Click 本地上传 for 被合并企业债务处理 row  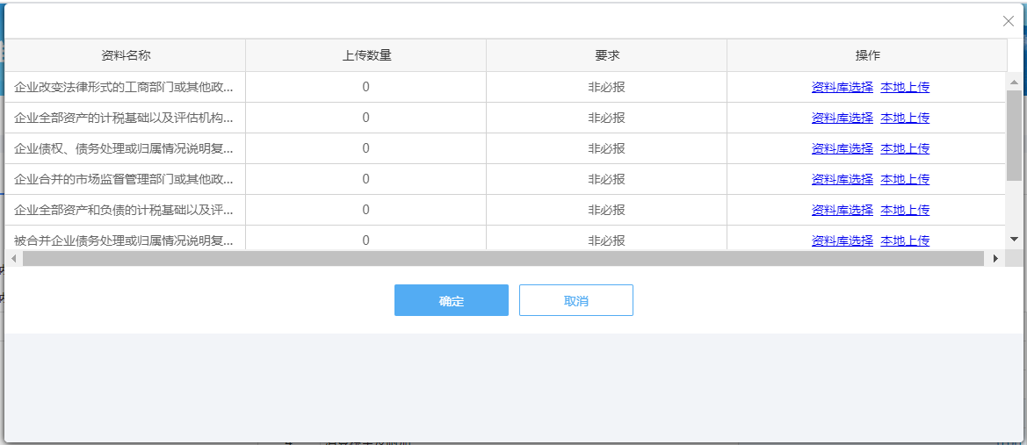coord(905,240)
